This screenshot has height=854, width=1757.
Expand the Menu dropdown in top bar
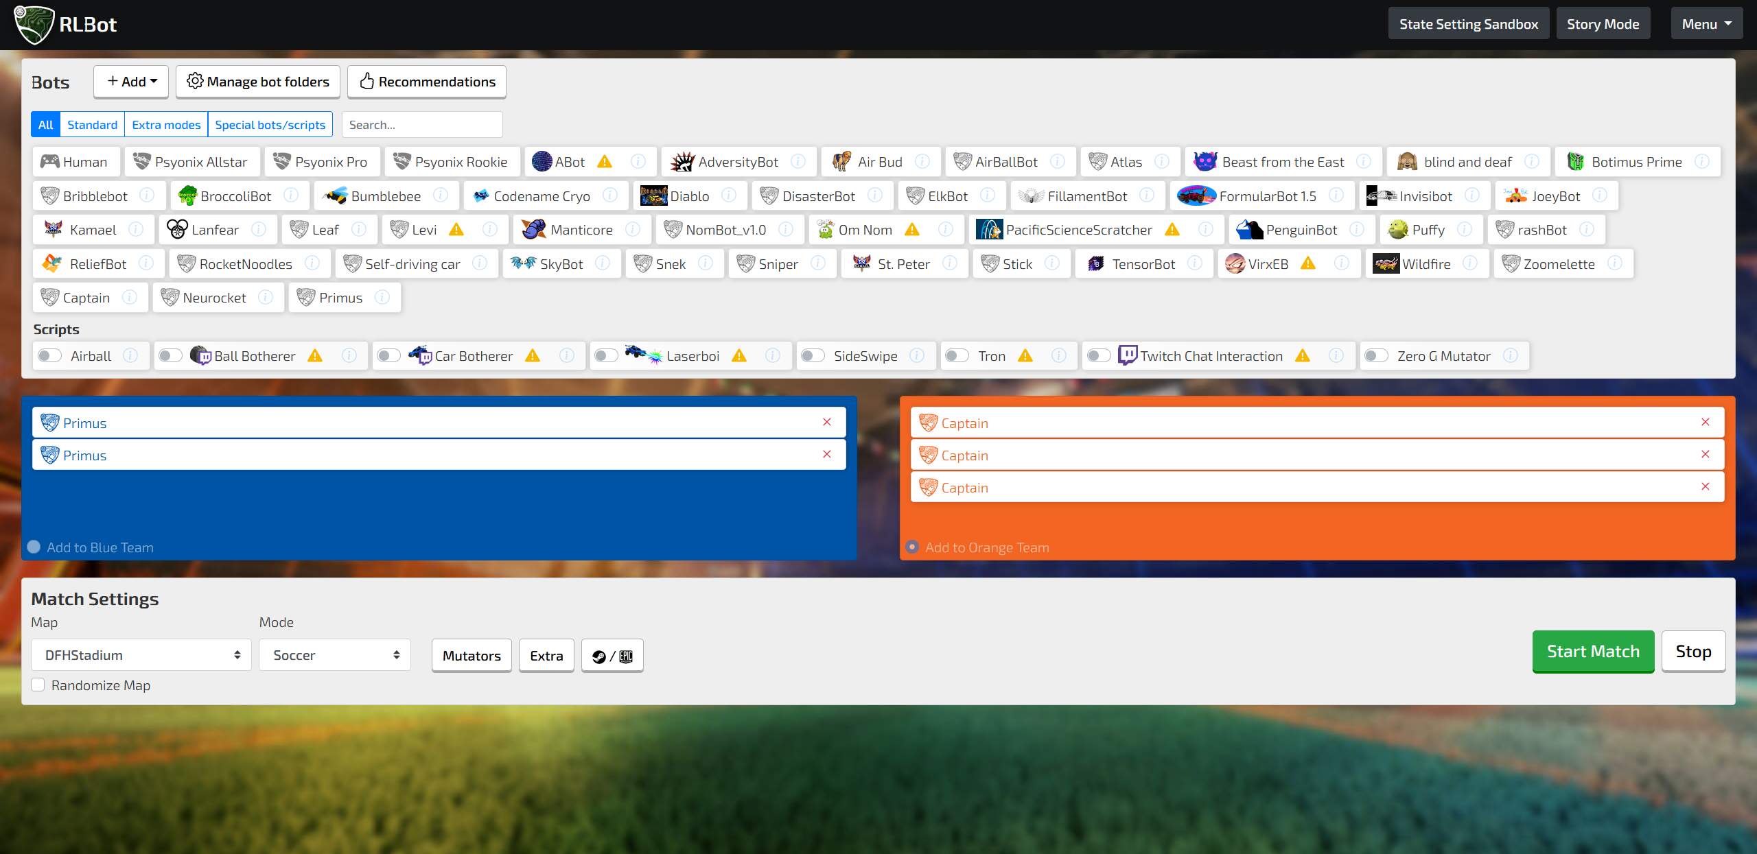(x=1706, y=24)
